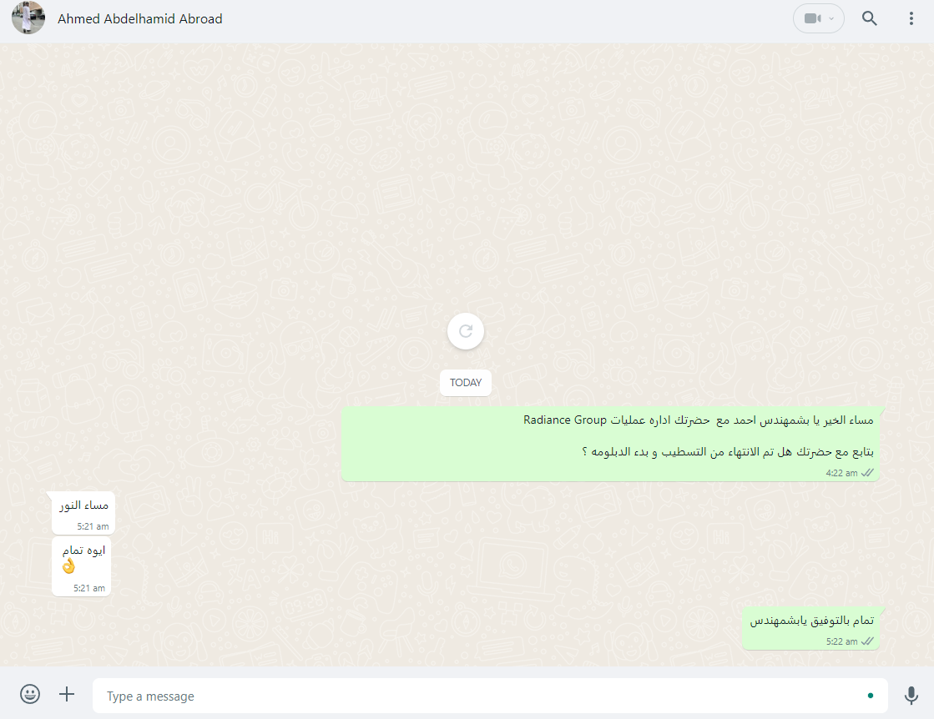Select the تمام بالتوفيق outgoing message
This screenshot has width=934, height=719.
click(811, 629)
